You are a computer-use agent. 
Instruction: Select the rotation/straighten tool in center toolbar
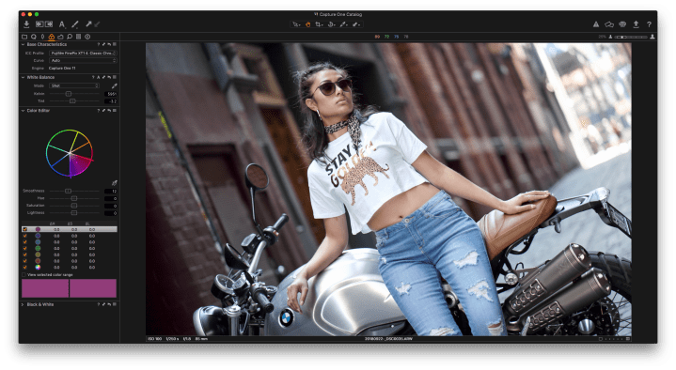pyautogui.click(x=331, y=24)
